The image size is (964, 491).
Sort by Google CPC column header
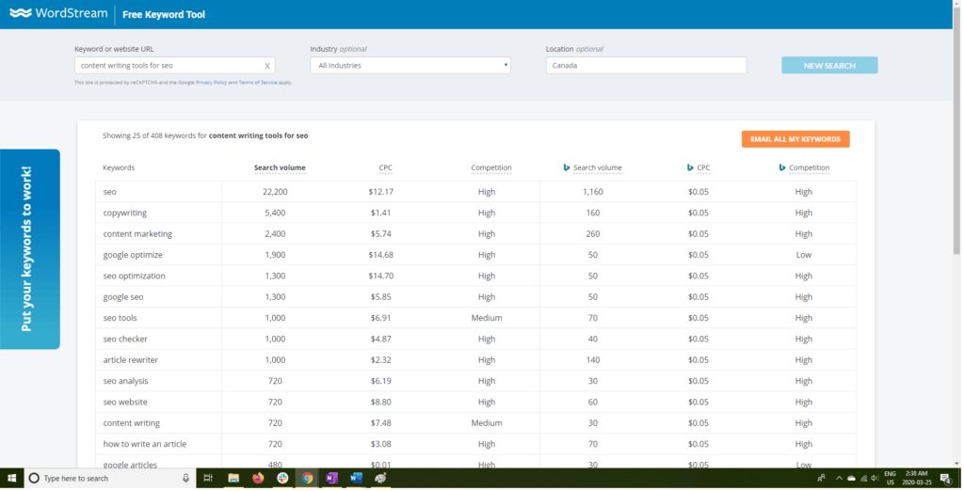386,167
